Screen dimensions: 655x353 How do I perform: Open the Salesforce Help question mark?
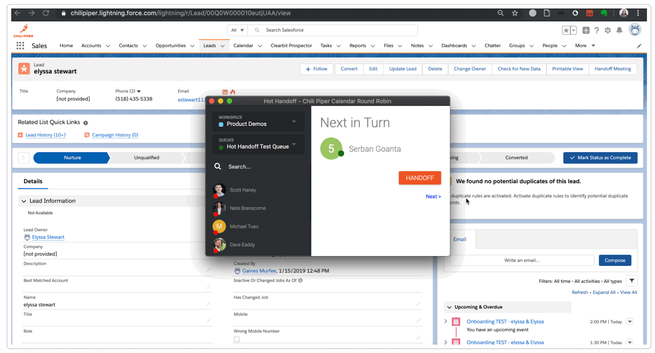pyautogui.click(x=597, y=30)
